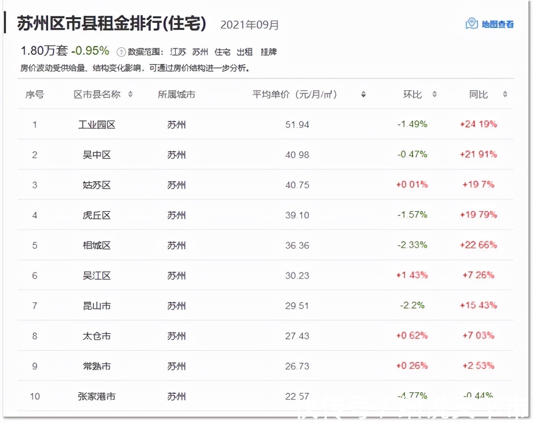Open map view via 地图查看 icon
Viewport: 533px width, 423px height.
(x=472, y=24)
